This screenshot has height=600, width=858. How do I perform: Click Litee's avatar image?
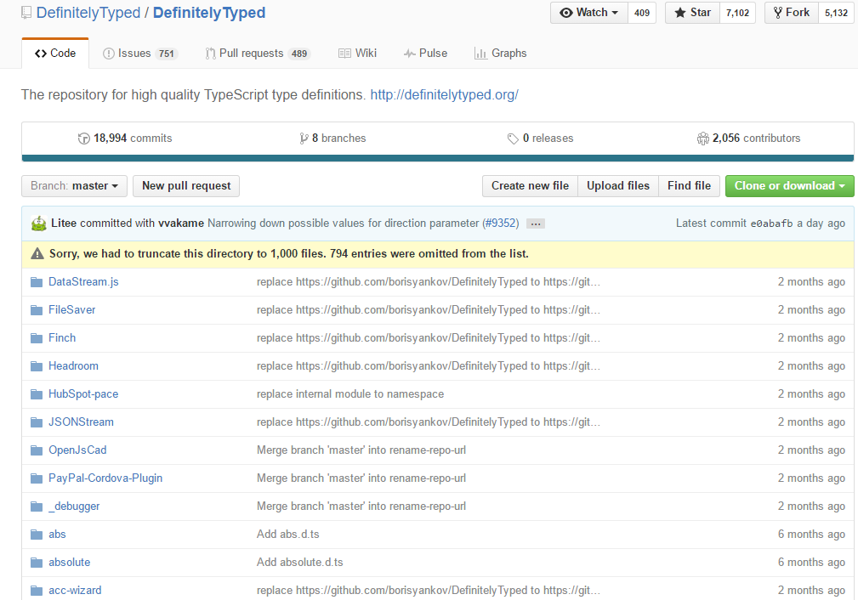coord(39,224)
